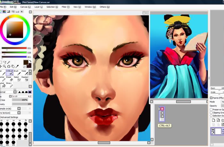This screenshot has height=147, width=224.
Task: Select the Binary pen tool
Action: point(10,85)
